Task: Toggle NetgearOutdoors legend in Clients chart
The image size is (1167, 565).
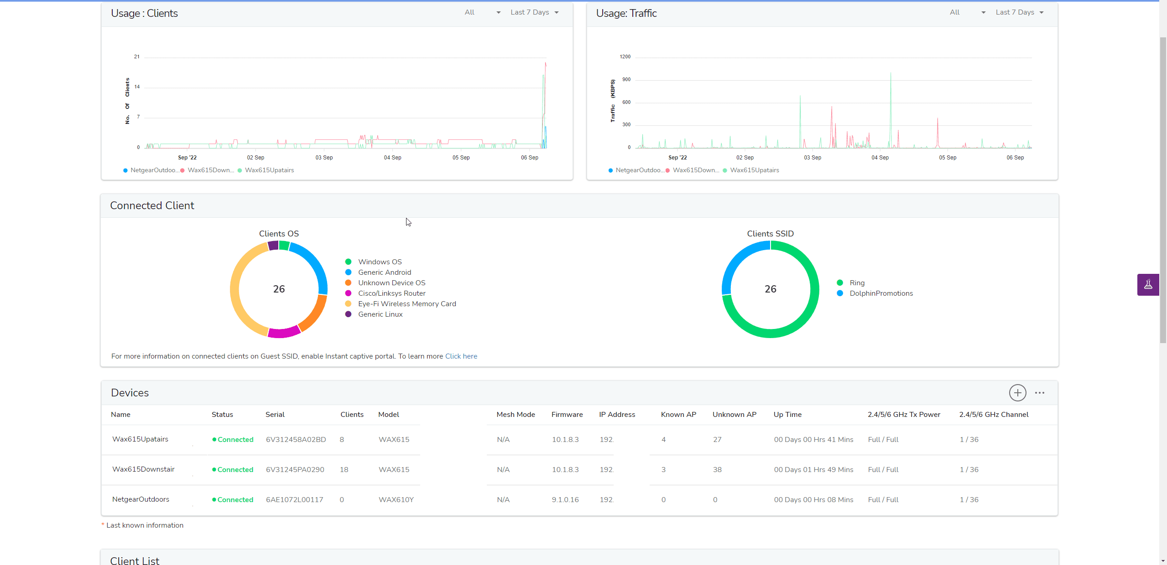Action: point(154,170)
